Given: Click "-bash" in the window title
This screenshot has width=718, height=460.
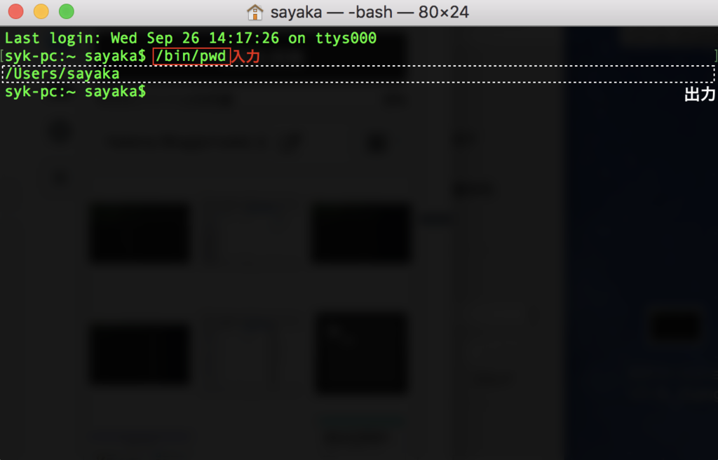Looking at the screenshot, I should [x=370, y=12].
